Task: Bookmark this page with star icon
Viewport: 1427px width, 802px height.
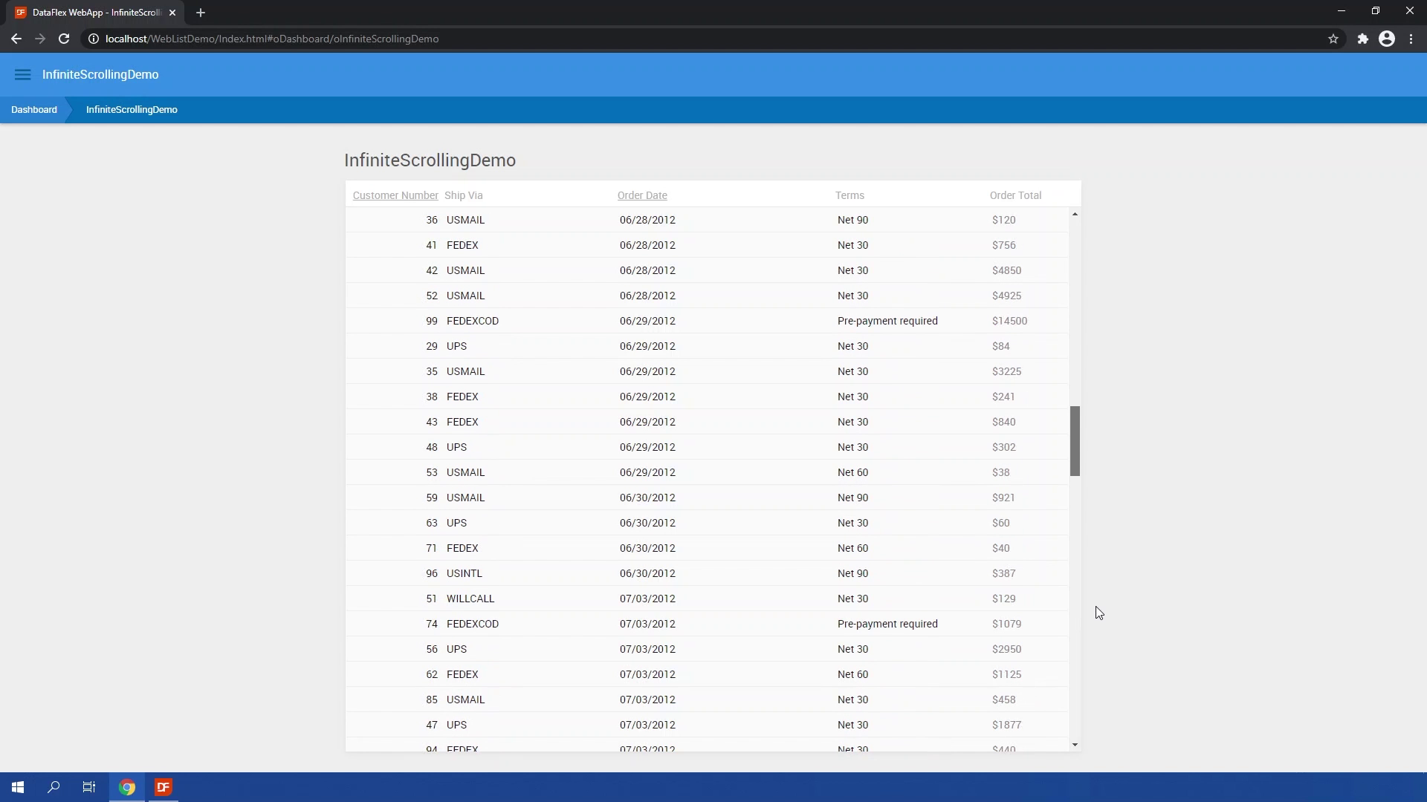Action: pos(1333,39)
